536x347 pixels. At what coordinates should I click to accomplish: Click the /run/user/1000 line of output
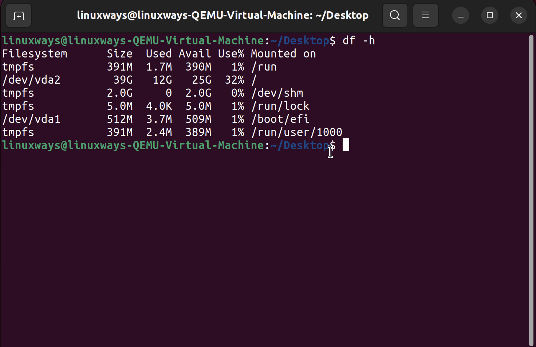pyautogui.click(x=297, y=132)
